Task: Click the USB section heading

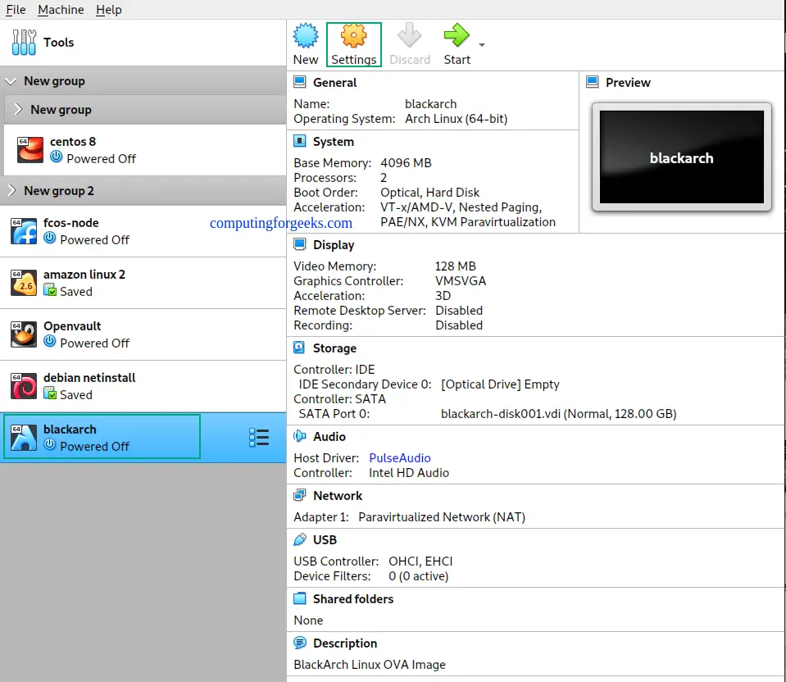Action: [x=325, y=540]
